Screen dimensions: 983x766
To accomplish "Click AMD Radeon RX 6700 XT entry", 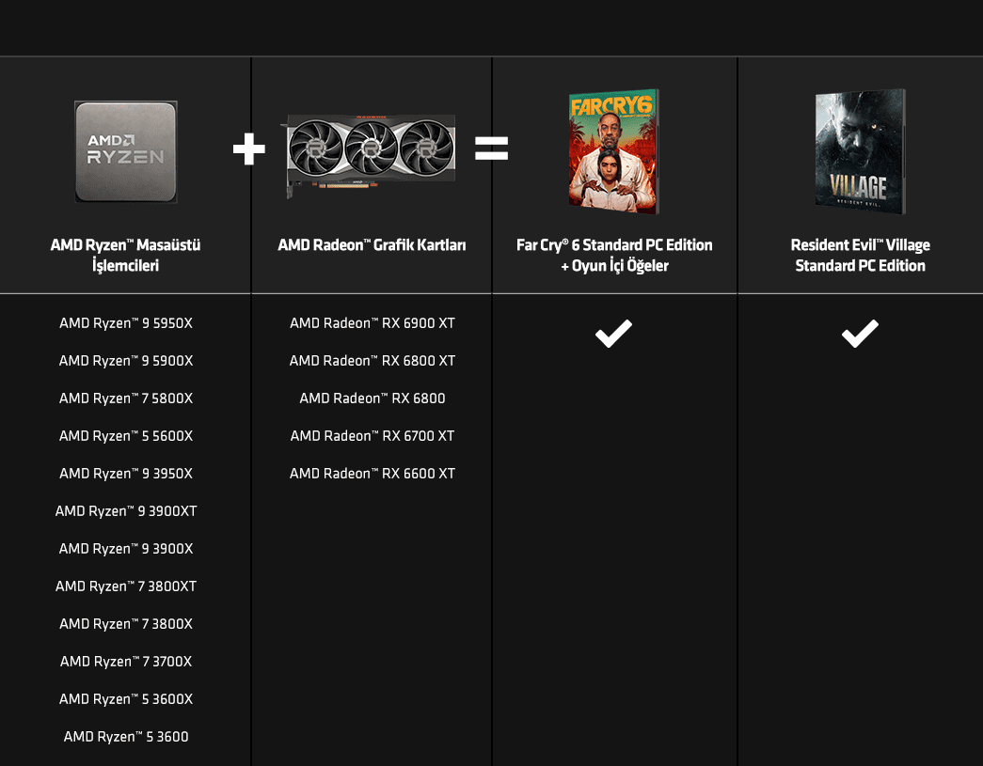I will tap(373, 436).
